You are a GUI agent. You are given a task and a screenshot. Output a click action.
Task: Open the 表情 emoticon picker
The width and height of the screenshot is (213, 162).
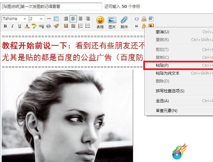point(100,23)
